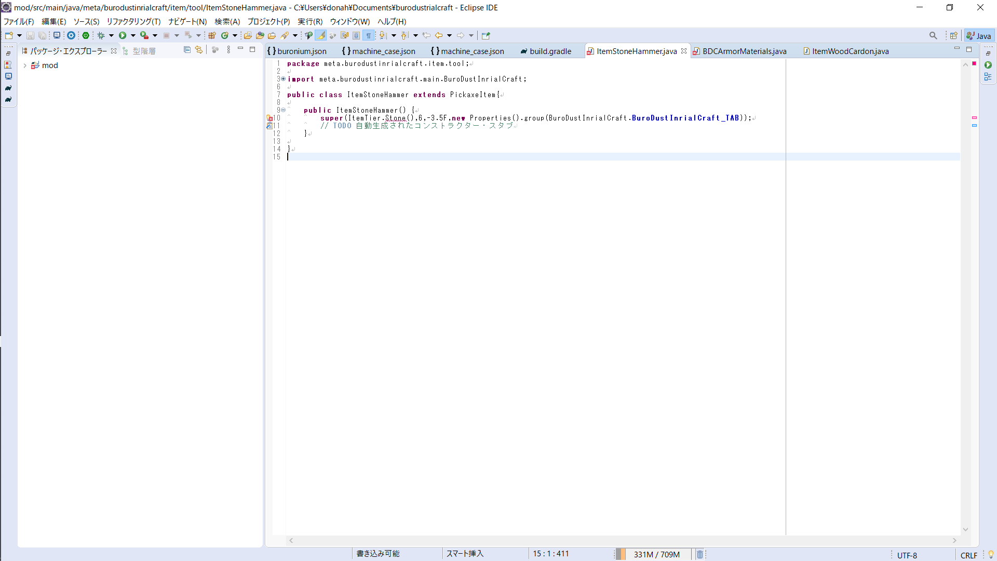Run the garbage collector trash icon
This screenshot has width=997, height=561.
point(699,554)
